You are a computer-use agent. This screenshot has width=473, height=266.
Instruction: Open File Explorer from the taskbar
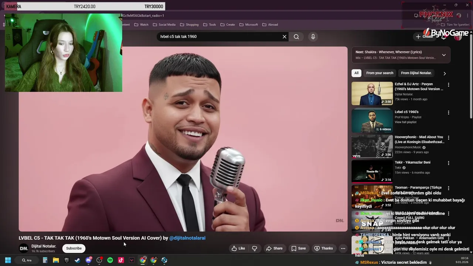click(x=56, y=260)
